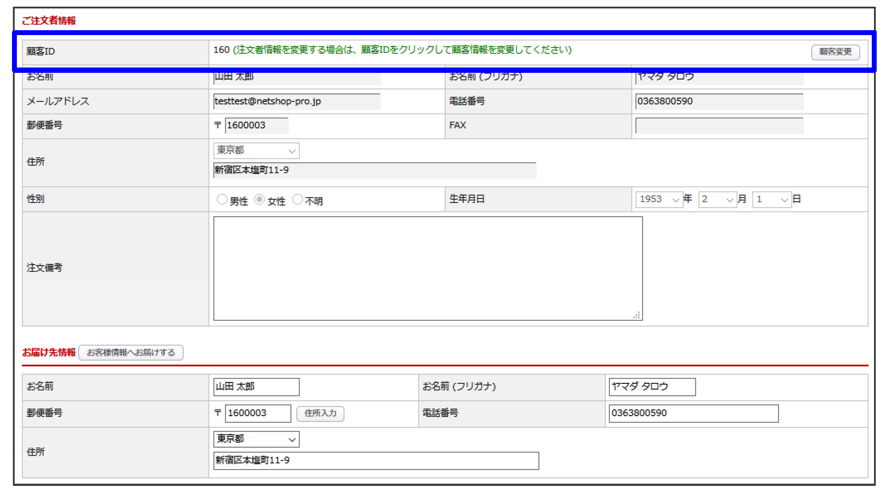Click the customer ID 160 link
Viewport: 882px width, 493px height.
click(221, 50)
